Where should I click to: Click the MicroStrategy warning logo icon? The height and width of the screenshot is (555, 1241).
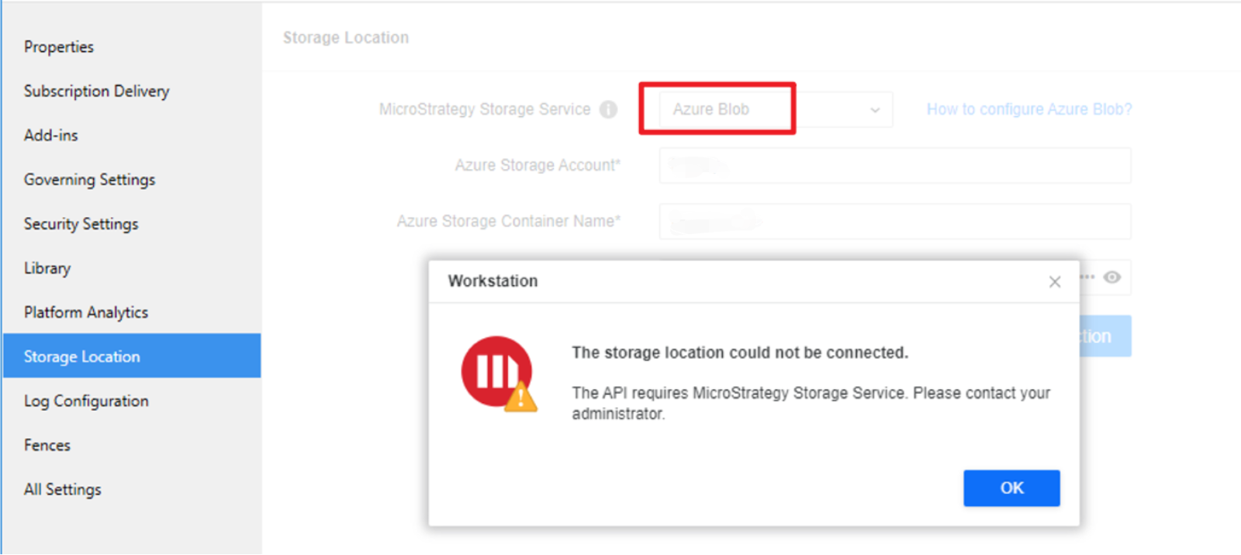(x=498, y=374)
